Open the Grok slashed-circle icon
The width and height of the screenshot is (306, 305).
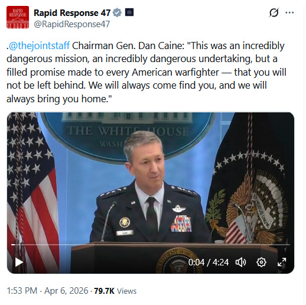274,12
